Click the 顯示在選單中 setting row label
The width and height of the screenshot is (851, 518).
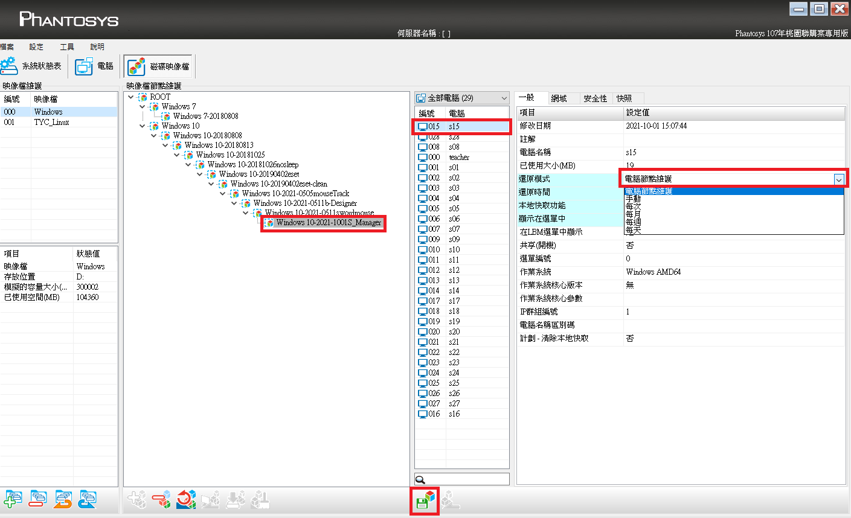pos(542,219)
